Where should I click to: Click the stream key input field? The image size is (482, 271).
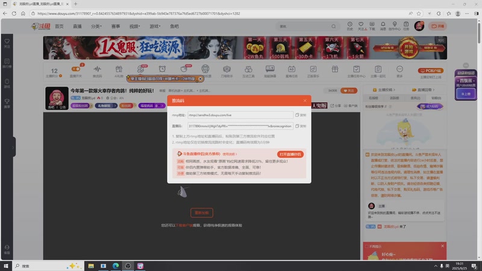coord(240,126)
